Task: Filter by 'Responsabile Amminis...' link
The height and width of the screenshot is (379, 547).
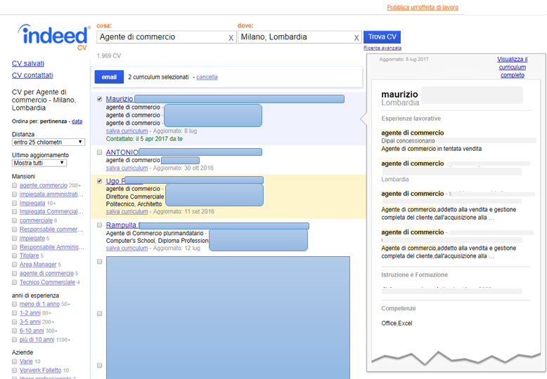Action: coord(51,247)
